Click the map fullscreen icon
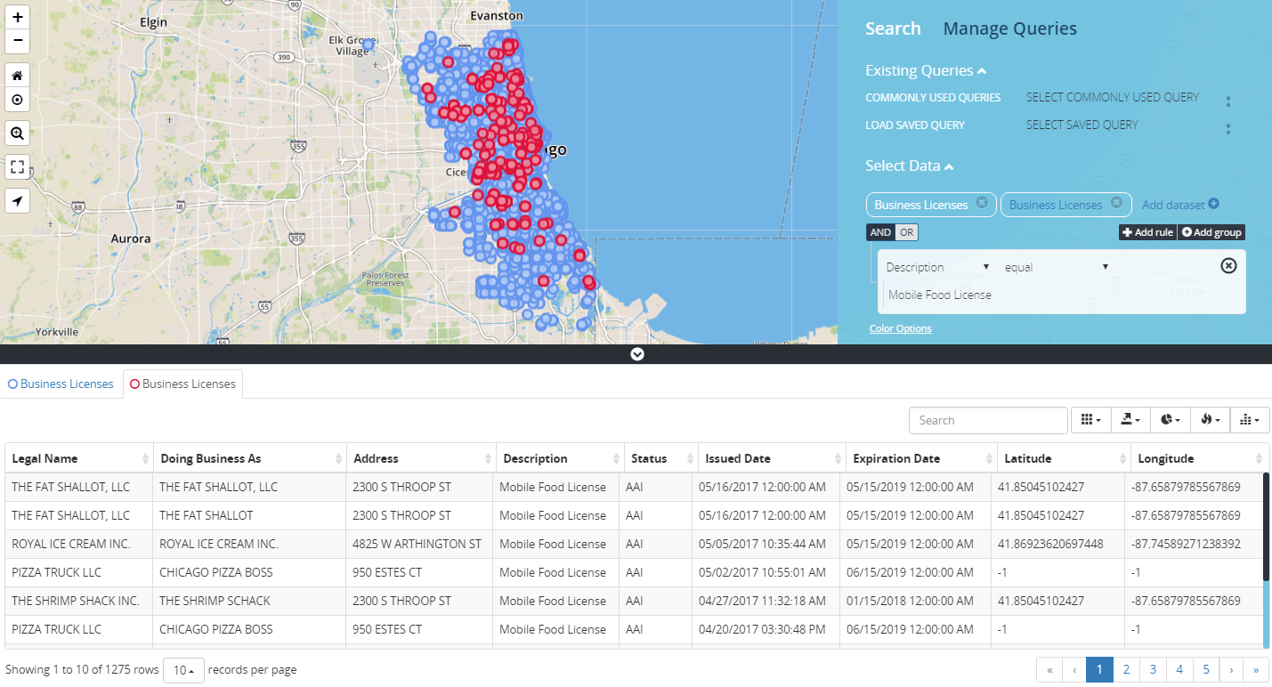This screenshot has width=1272, height=687. pos(17,167)
